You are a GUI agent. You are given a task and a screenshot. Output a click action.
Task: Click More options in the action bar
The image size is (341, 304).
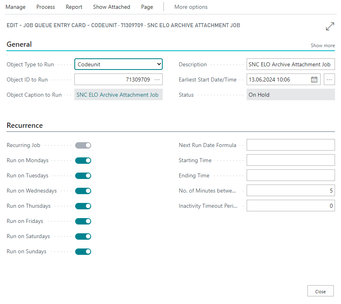click(x=191, y=7)
